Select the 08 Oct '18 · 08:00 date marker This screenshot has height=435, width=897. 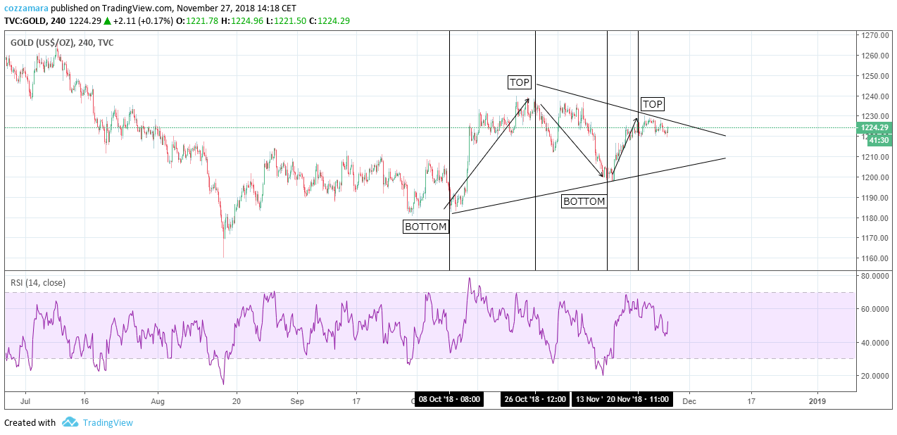[x=449, y=399]
